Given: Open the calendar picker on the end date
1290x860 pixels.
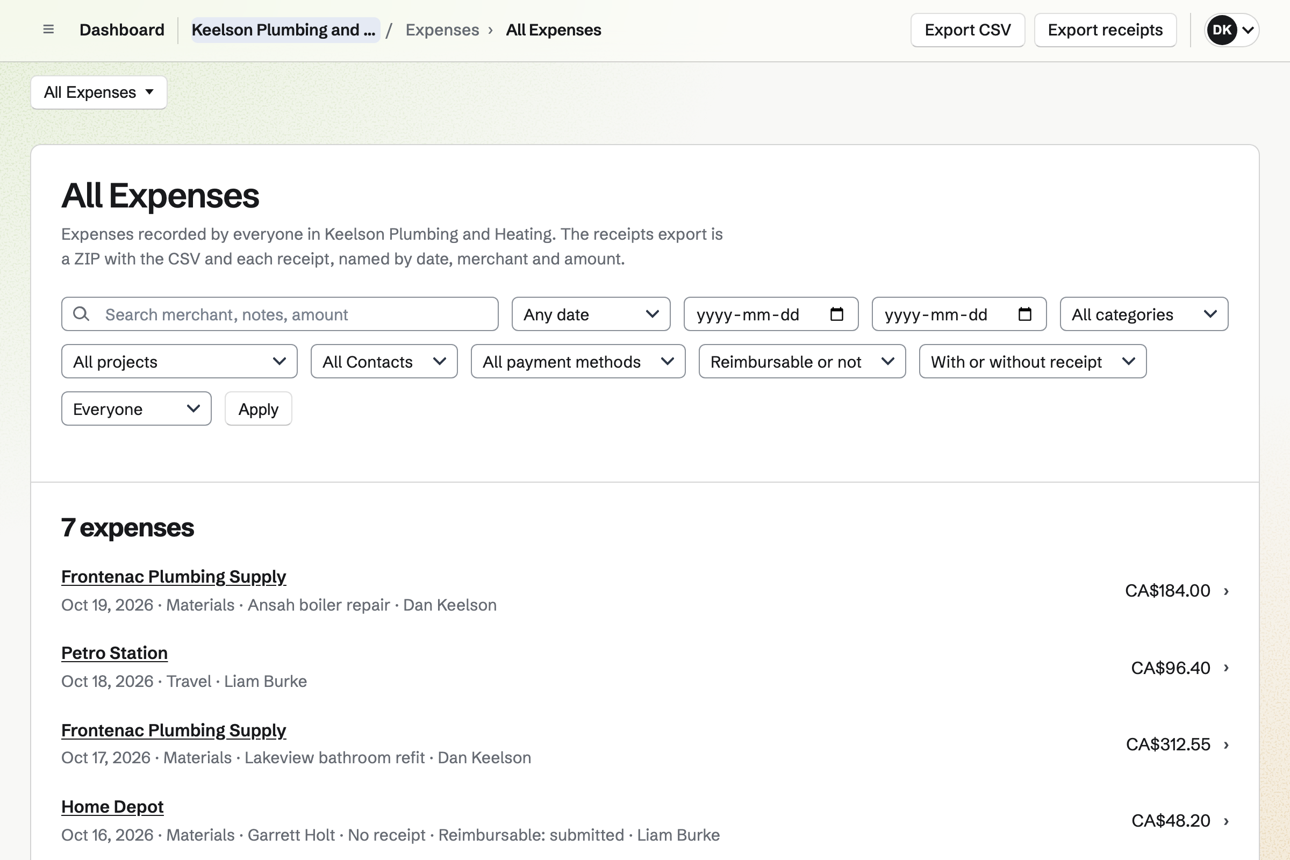Looking at the screenshot, I should (x=1024, y=314).
